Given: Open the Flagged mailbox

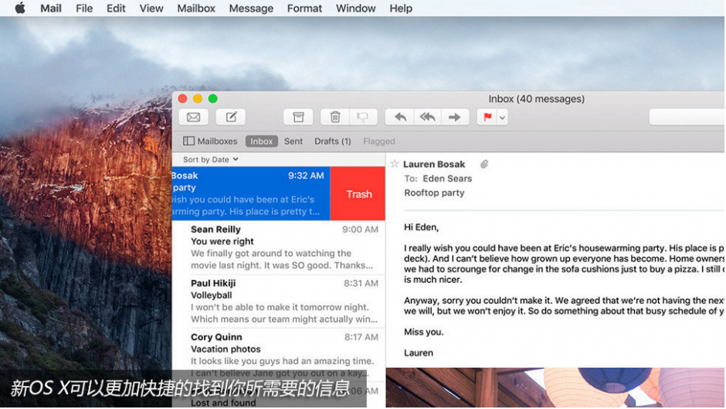Looking at the screenshot, I should click(378, 141).
